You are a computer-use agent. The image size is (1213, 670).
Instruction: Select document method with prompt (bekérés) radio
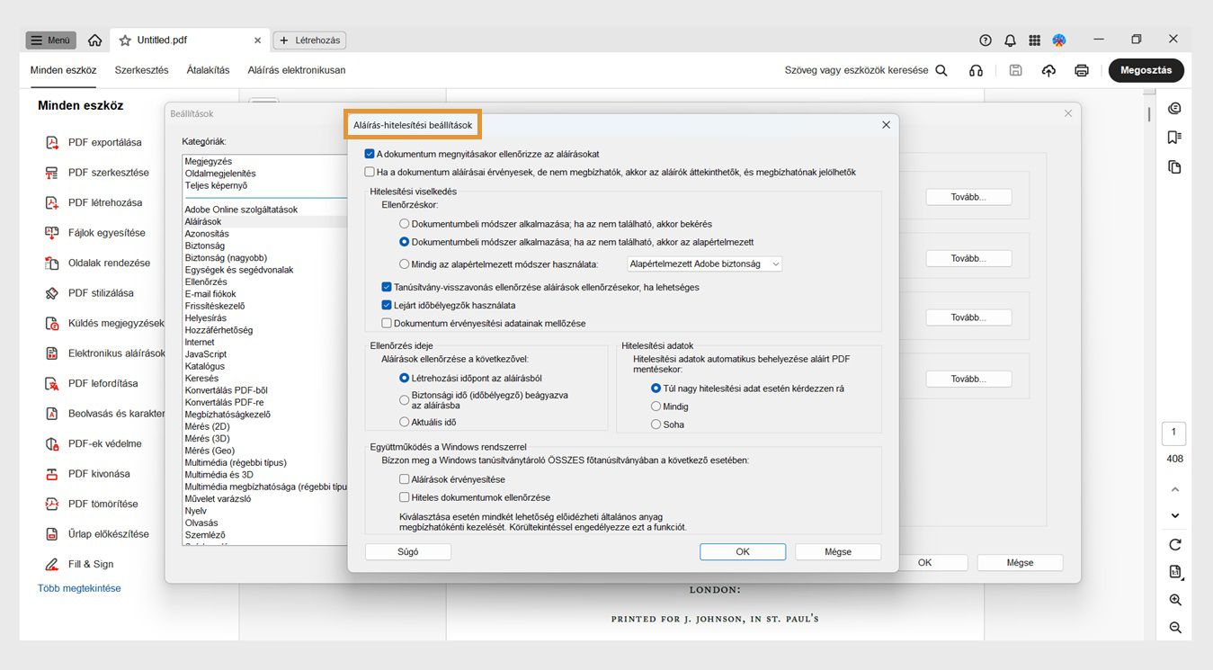click(x=405, y=224)
